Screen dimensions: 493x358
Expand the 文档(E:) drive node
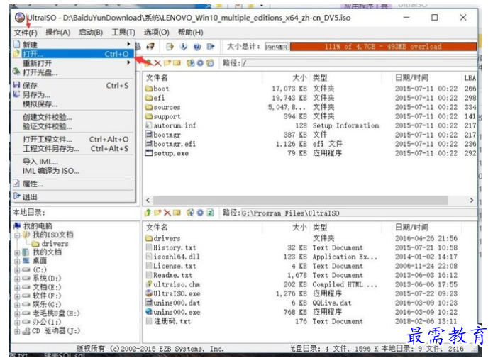(x=17, y=287)
